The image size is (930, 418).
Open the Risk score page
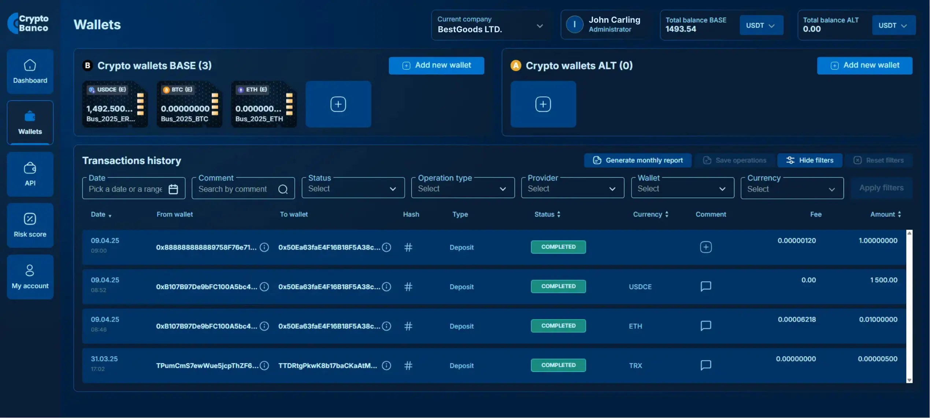[30, 225]
